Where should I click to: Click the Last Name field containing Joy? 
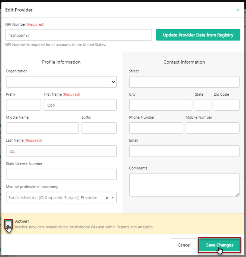tap(61, 151)
